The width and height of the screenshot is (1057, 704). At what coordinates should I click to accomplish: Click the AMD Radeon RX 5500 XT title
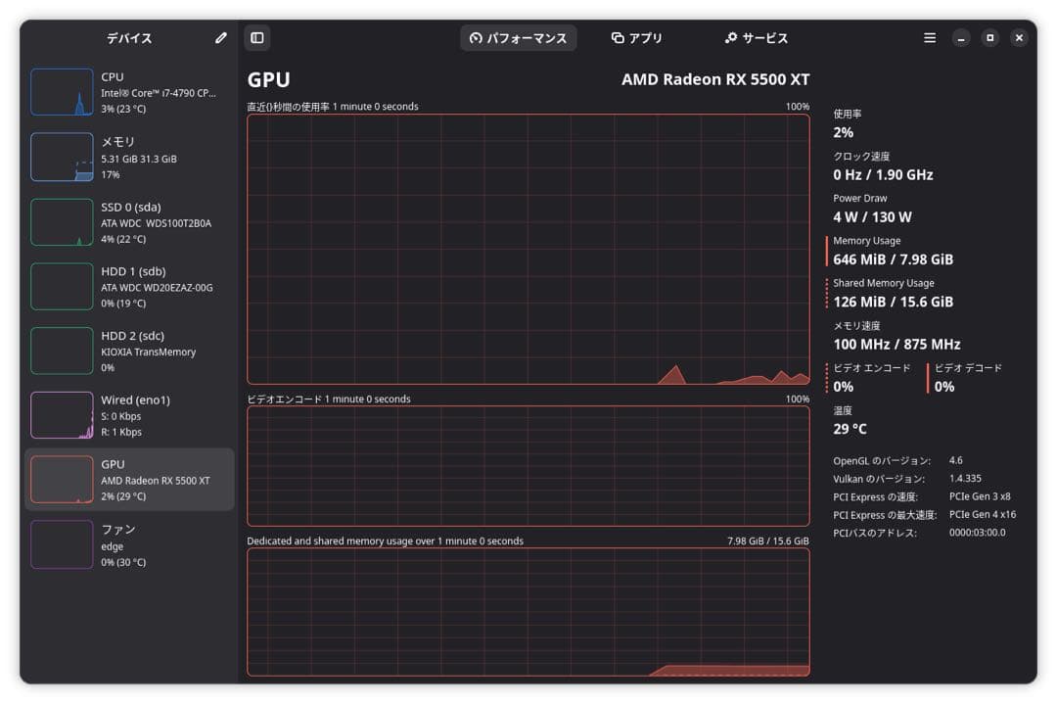(715, 79)
